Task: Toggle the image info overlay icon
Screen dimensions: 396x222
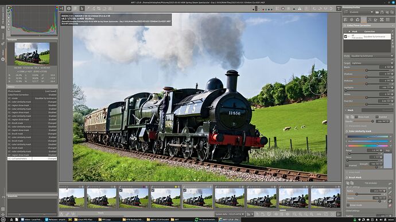Action: [x=69, y=9]
